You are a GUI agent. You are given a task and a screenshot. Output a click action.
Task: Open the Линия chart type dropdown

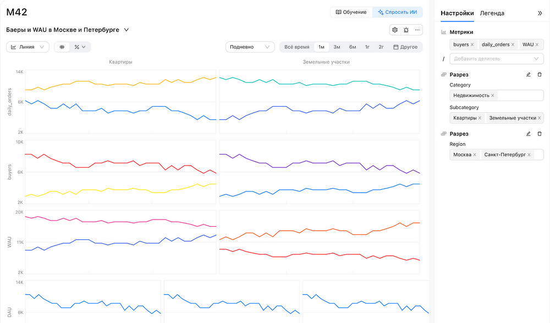pos(28,47)
